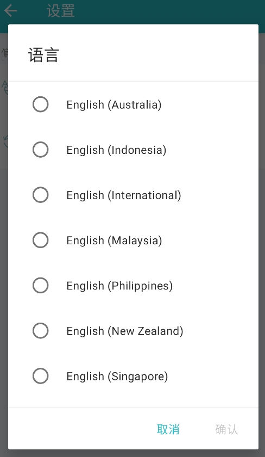The height and width of the screenshot is (457, 265).
Task: Choose the English (Singapore) option text
Action: coord(117,376)
